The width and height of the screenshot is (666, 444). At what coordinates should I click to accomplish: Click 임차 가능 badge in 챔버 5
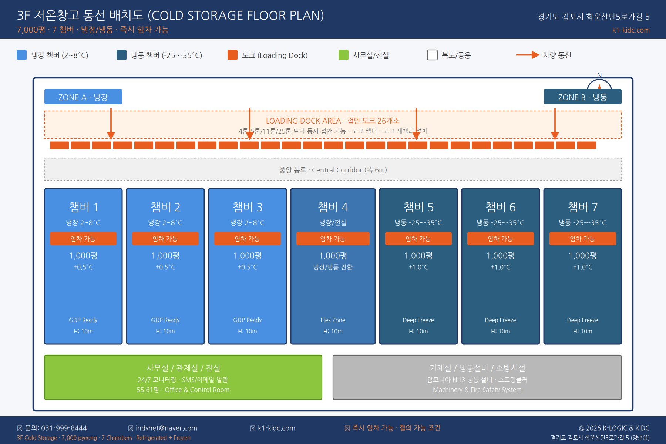(418, 239)
